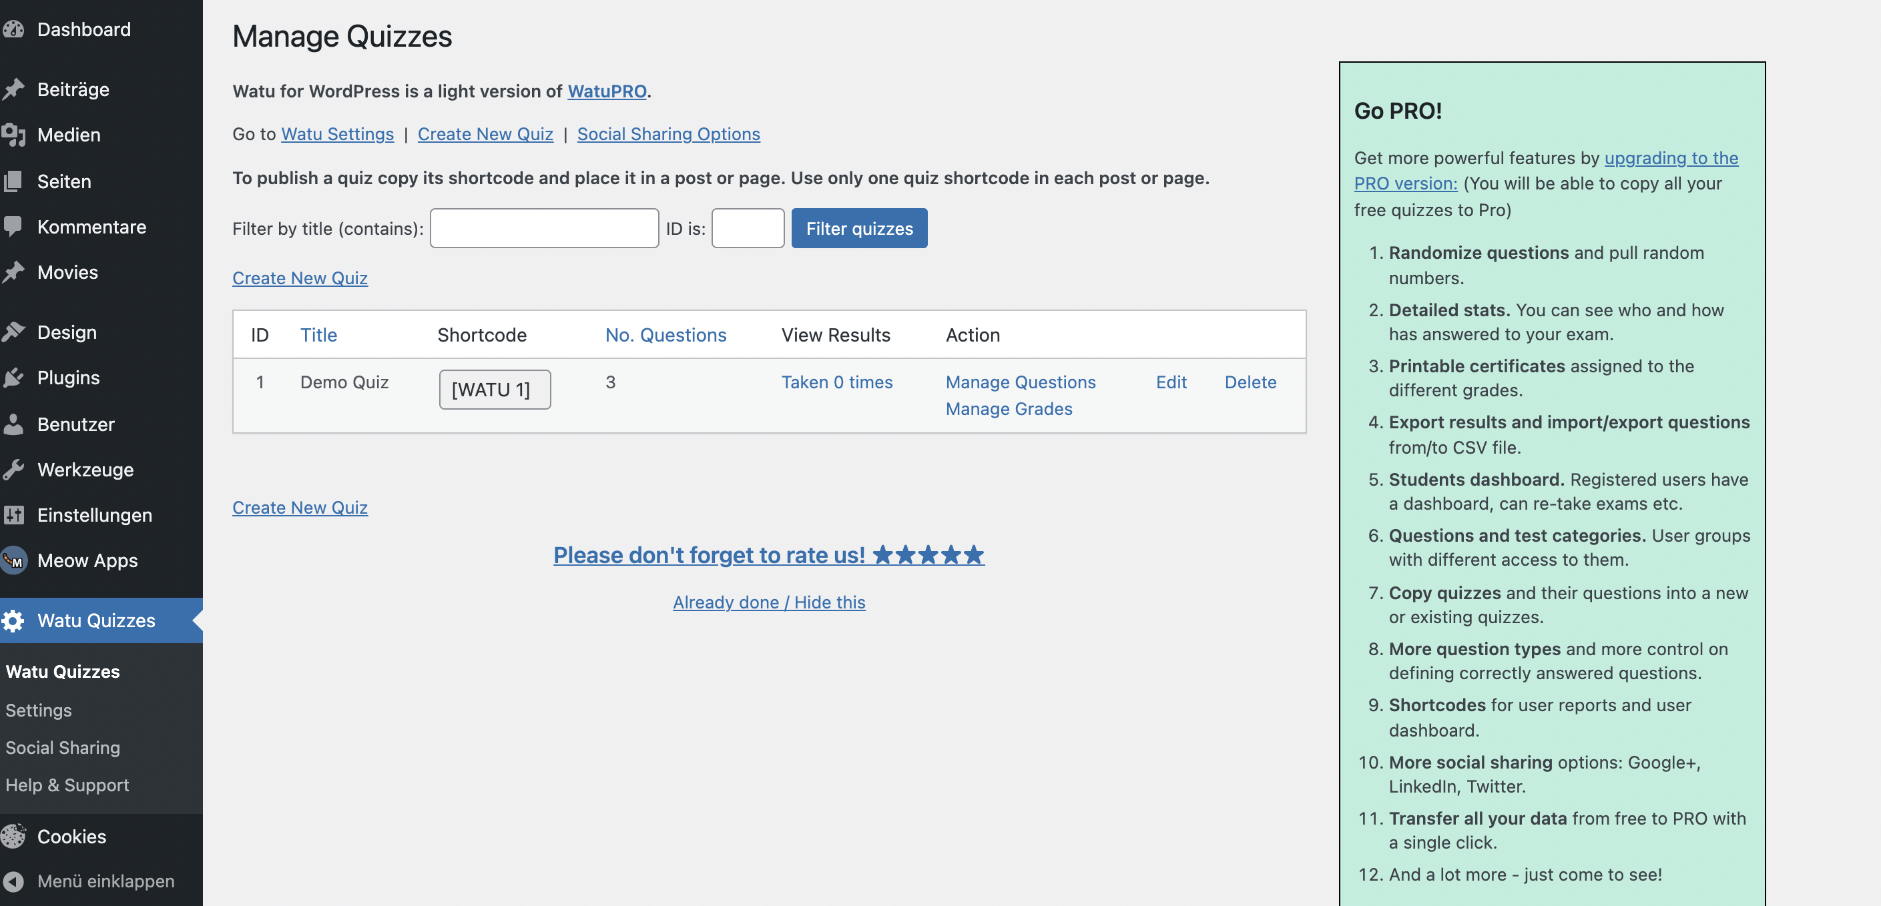Open the Settings submenu item

(x=39, y=710)
